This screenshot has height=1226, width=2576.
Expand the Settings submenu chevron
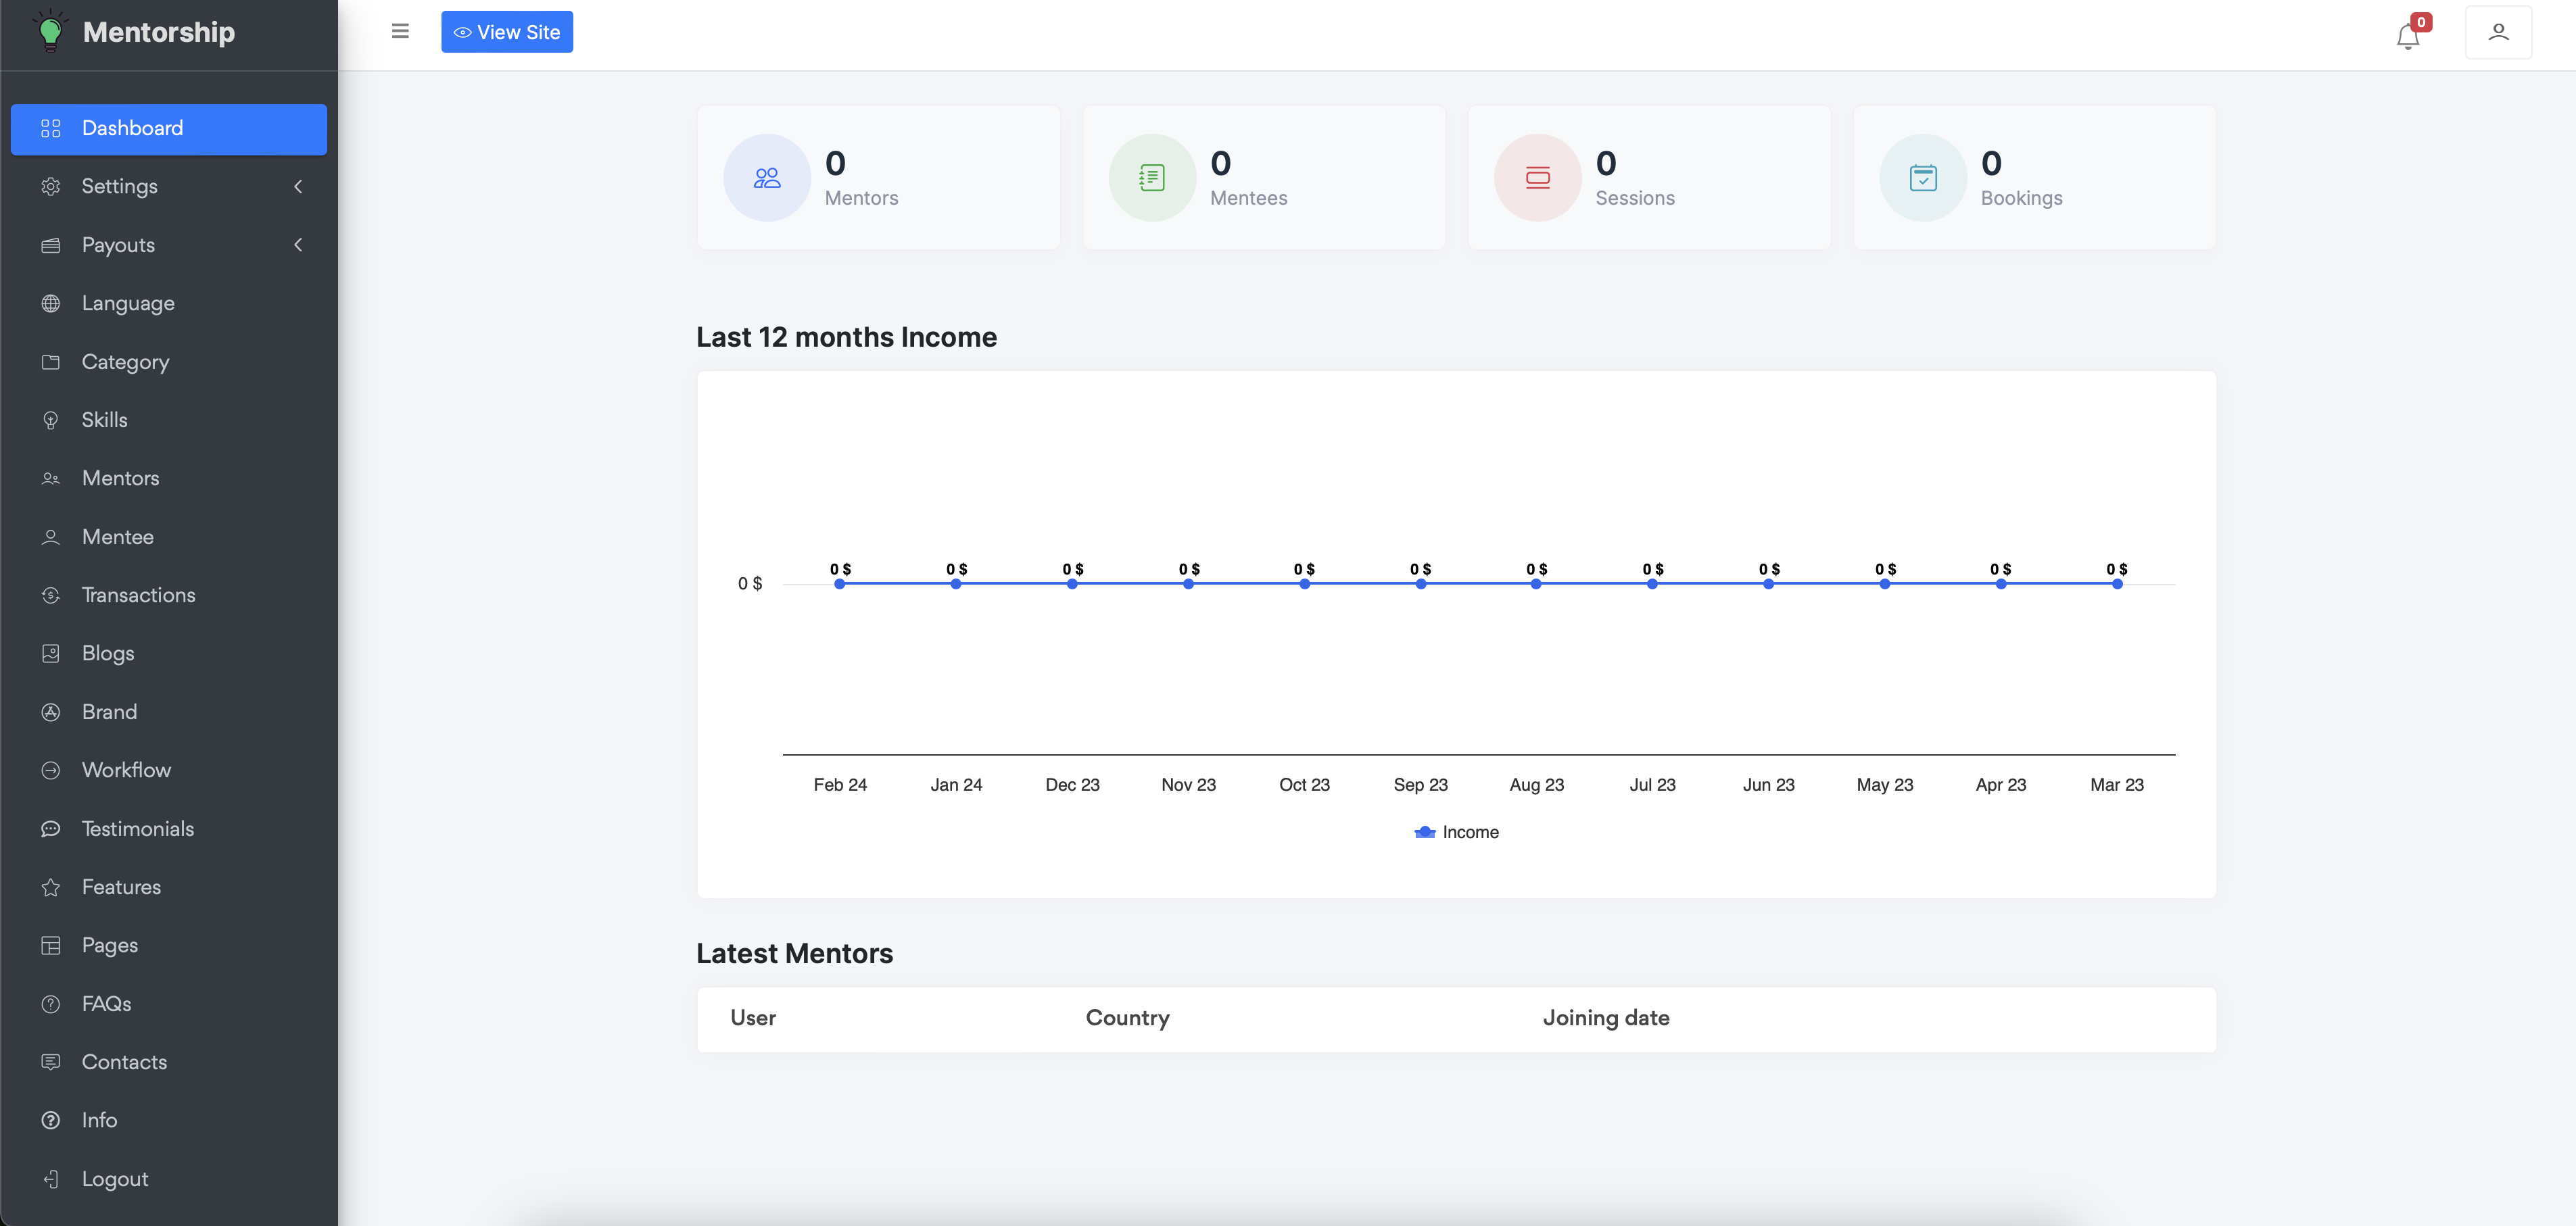298,187
